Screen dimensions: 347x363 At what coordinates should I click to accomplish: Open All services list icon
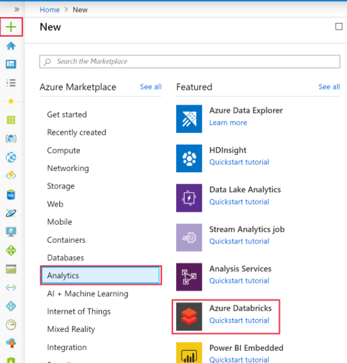[x=11, y=82]
